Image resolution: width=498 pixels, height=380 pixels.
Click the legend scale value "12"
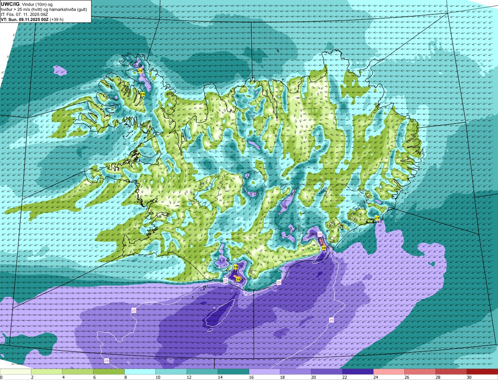pyautogui.click(x=189, y=377)
